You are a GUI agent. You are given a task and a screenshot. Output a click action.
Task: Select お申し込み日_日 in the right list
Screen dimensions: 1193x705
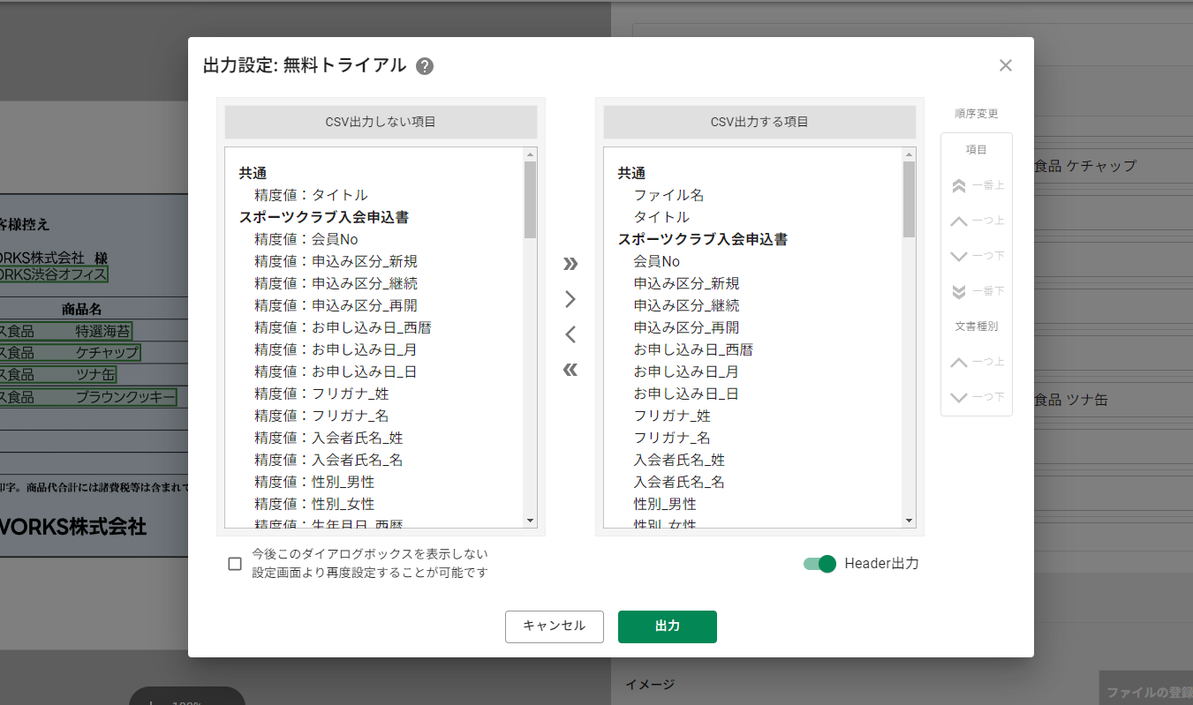(686, 394)
